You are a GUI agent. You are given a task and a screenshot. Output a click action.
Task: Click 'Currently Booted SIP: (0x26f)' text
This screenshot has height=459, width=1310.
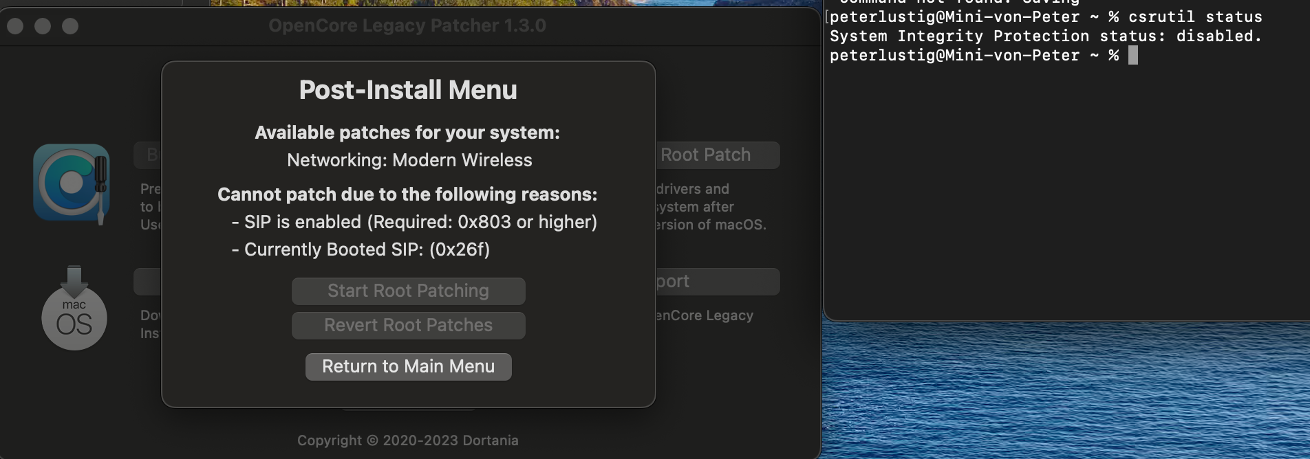361,249
